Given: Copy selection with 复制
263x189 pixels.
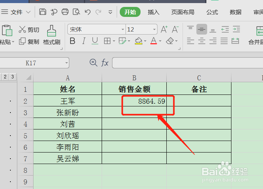Looking at the screenshot, I should (x=29, y=41).
